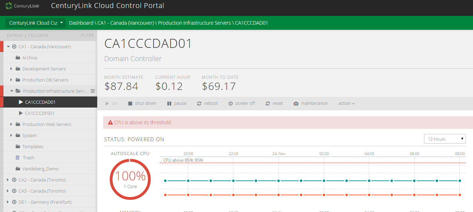Open the Archive folder
The height and width of the screenshot is (212, 473).
tap(30, 58)
